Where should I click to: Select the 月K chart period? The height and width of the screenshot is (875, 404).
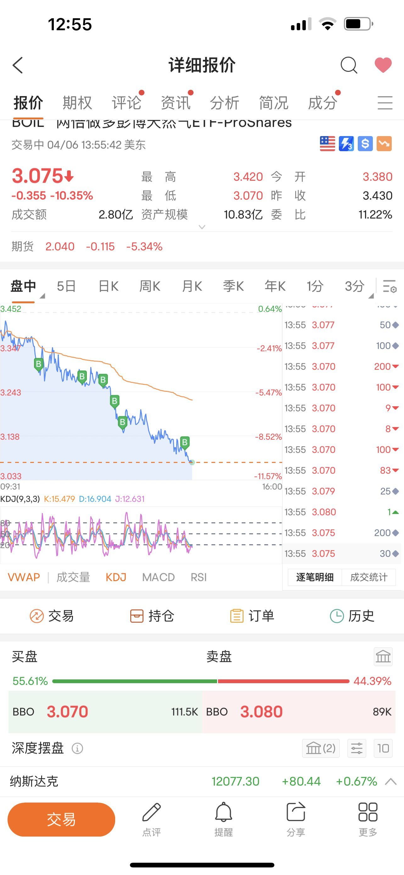[x=192, y=286]
